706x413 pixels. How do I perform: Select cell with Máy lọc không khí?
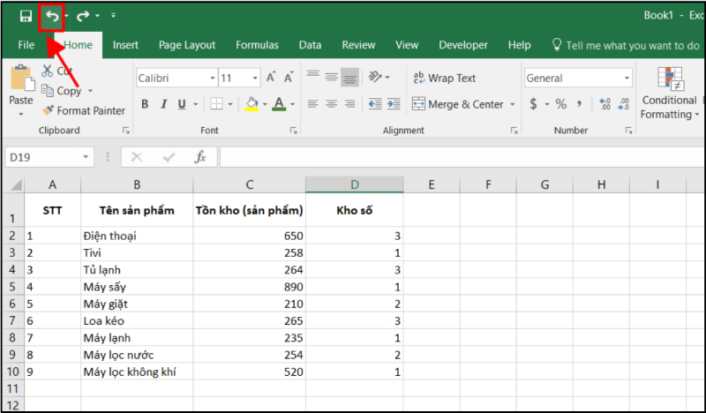(137, 372)
